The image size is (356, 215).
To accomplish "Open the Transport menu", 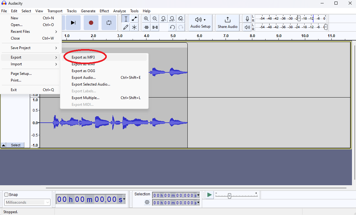I will (55, 11).
